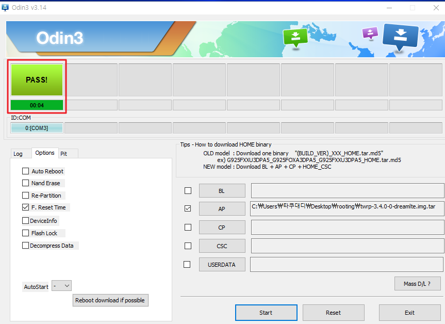Uncheck F. Reset Time option
The height and width of the screenshot is (324, 445).
[26, 207]
